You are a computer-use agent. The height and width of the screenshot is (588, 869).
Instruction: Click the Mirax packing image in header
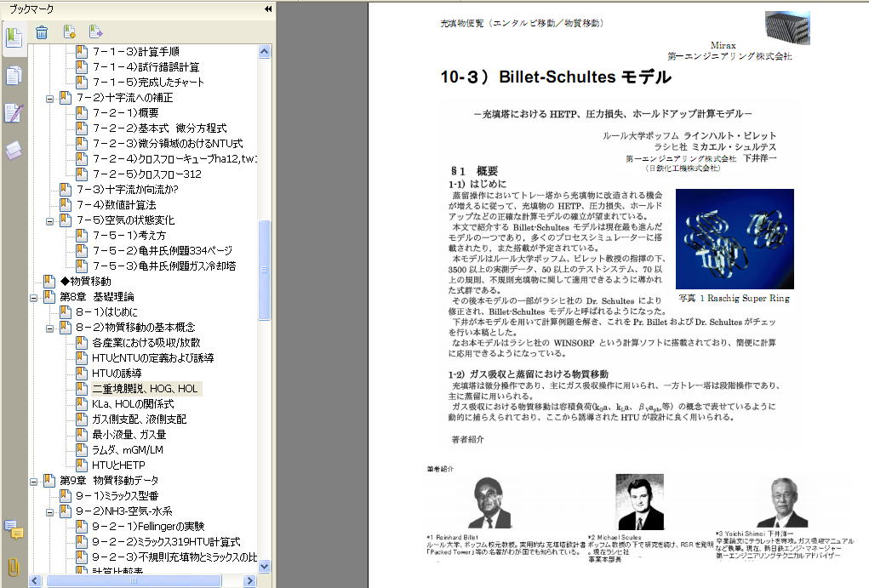coord(787,28)
